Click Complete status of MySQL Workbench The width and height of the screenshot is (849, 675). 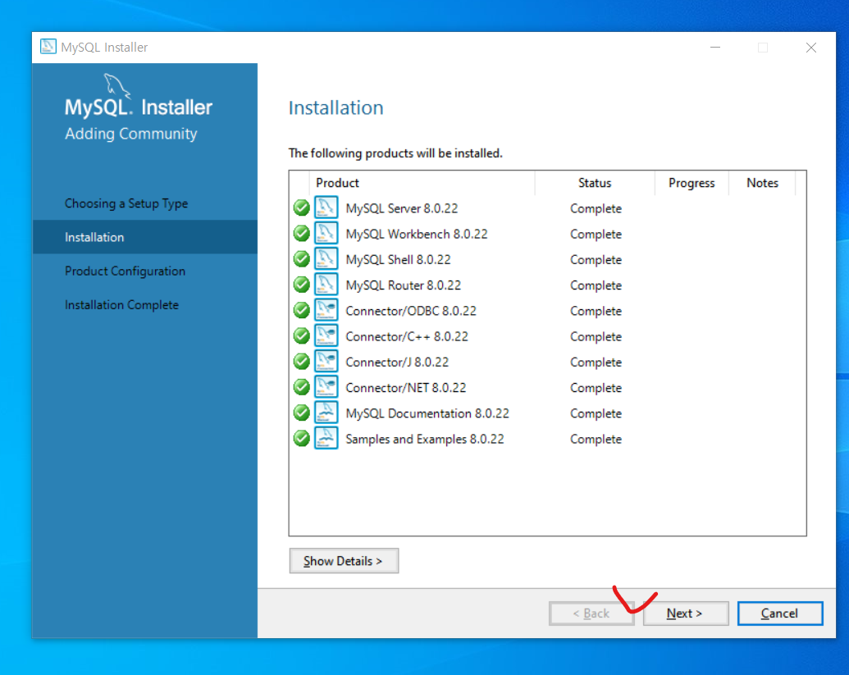(x=596, y=234)
